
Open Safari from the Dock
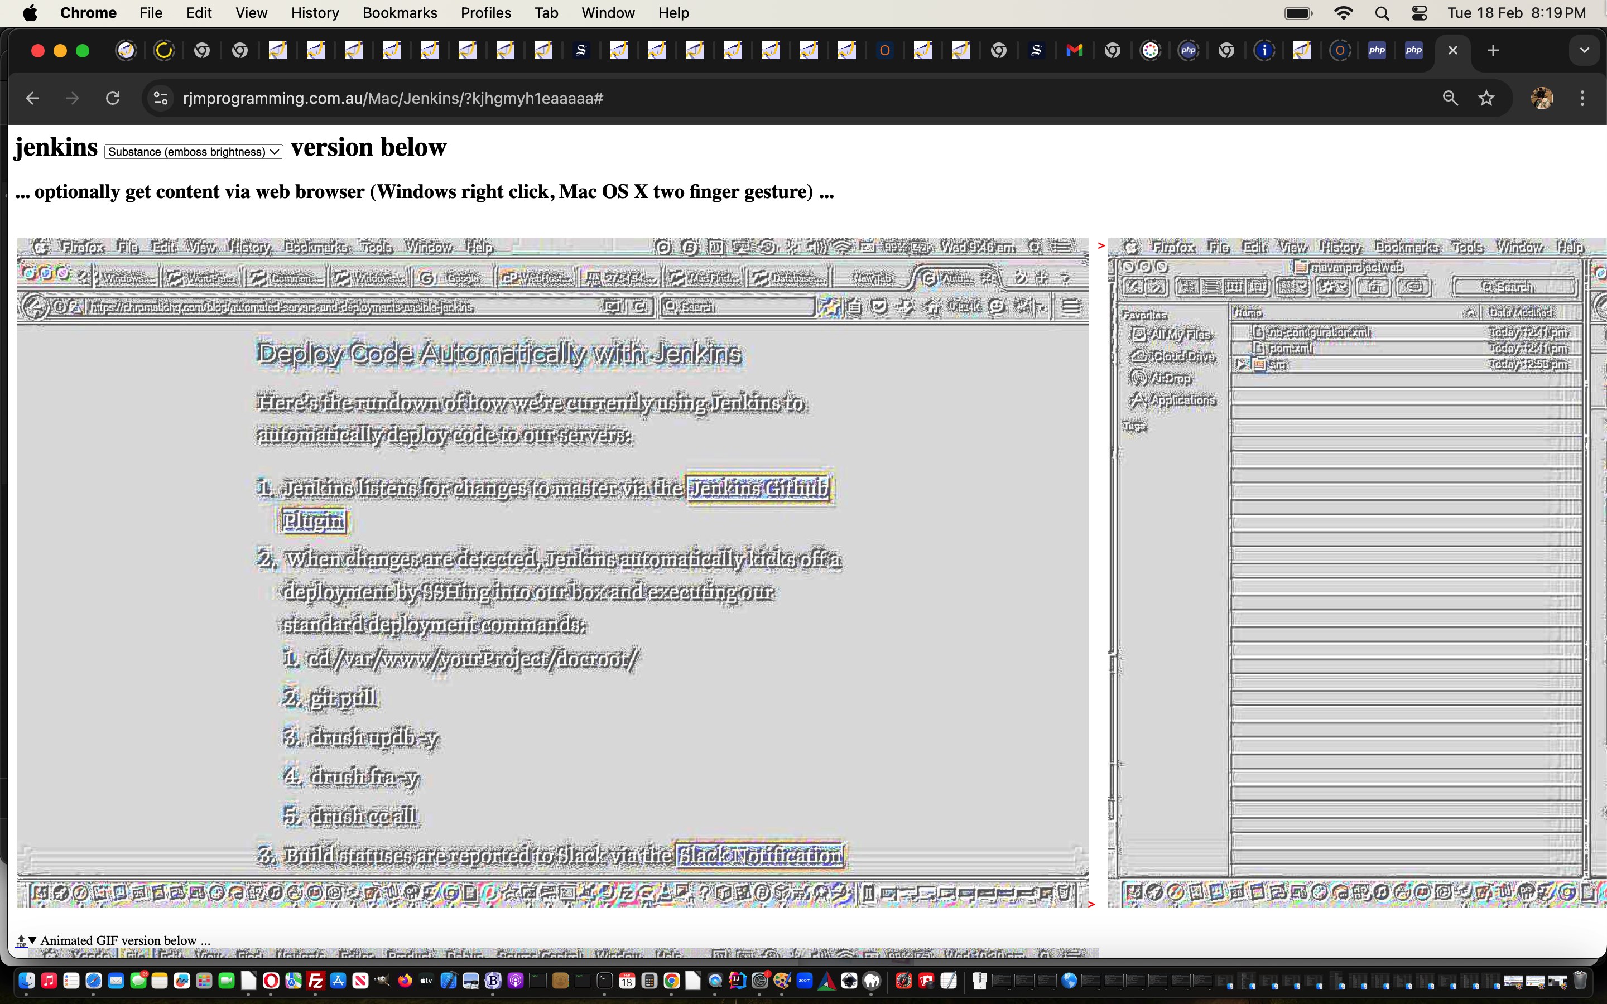tap(93, 980)
